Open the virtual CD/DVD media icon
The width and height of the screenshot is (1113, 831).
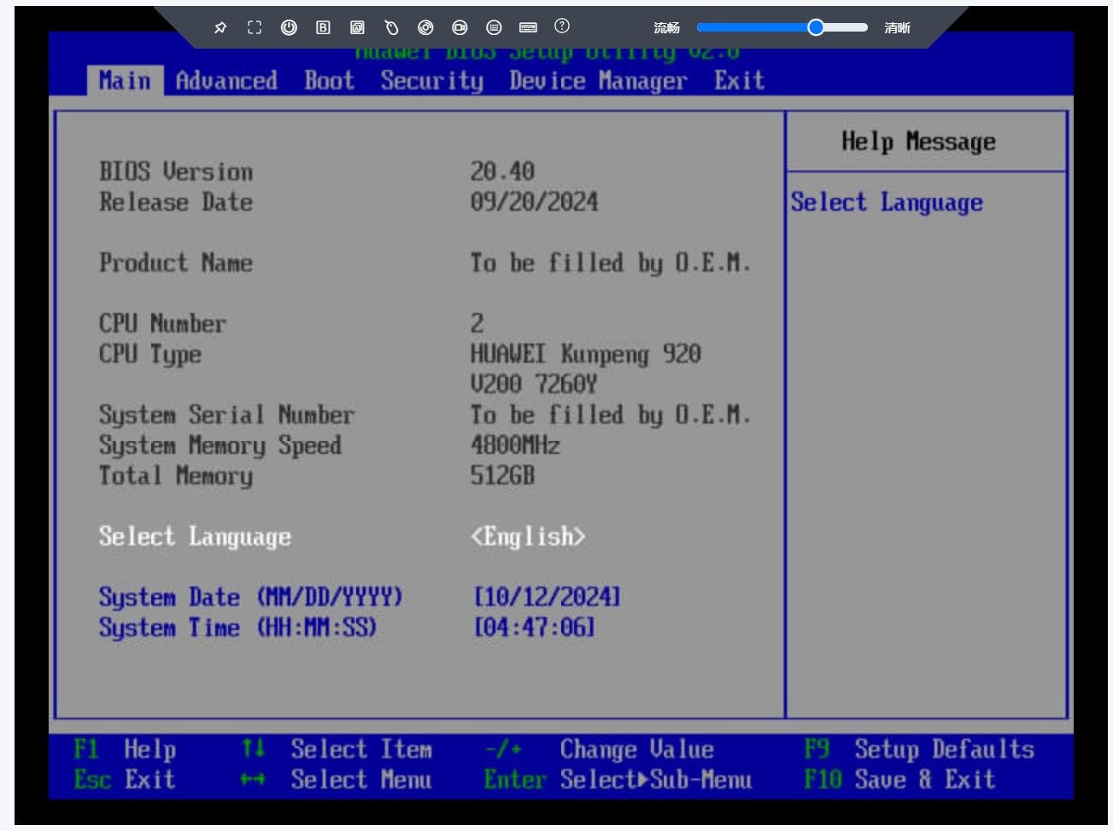pyautogui.click(x=425, y=27)
